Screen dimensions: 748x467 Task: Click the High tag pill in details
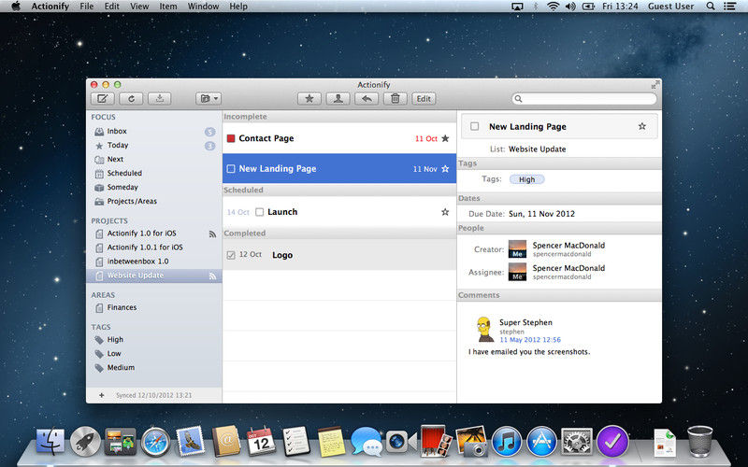click(x=526, y=179)
